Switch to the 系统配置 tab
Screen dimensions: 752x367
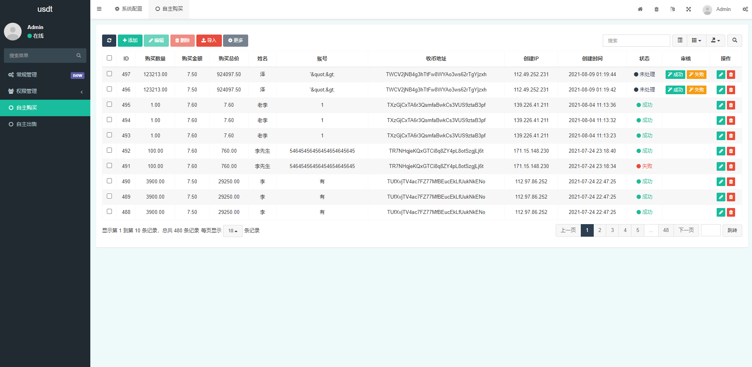(128, 9)
